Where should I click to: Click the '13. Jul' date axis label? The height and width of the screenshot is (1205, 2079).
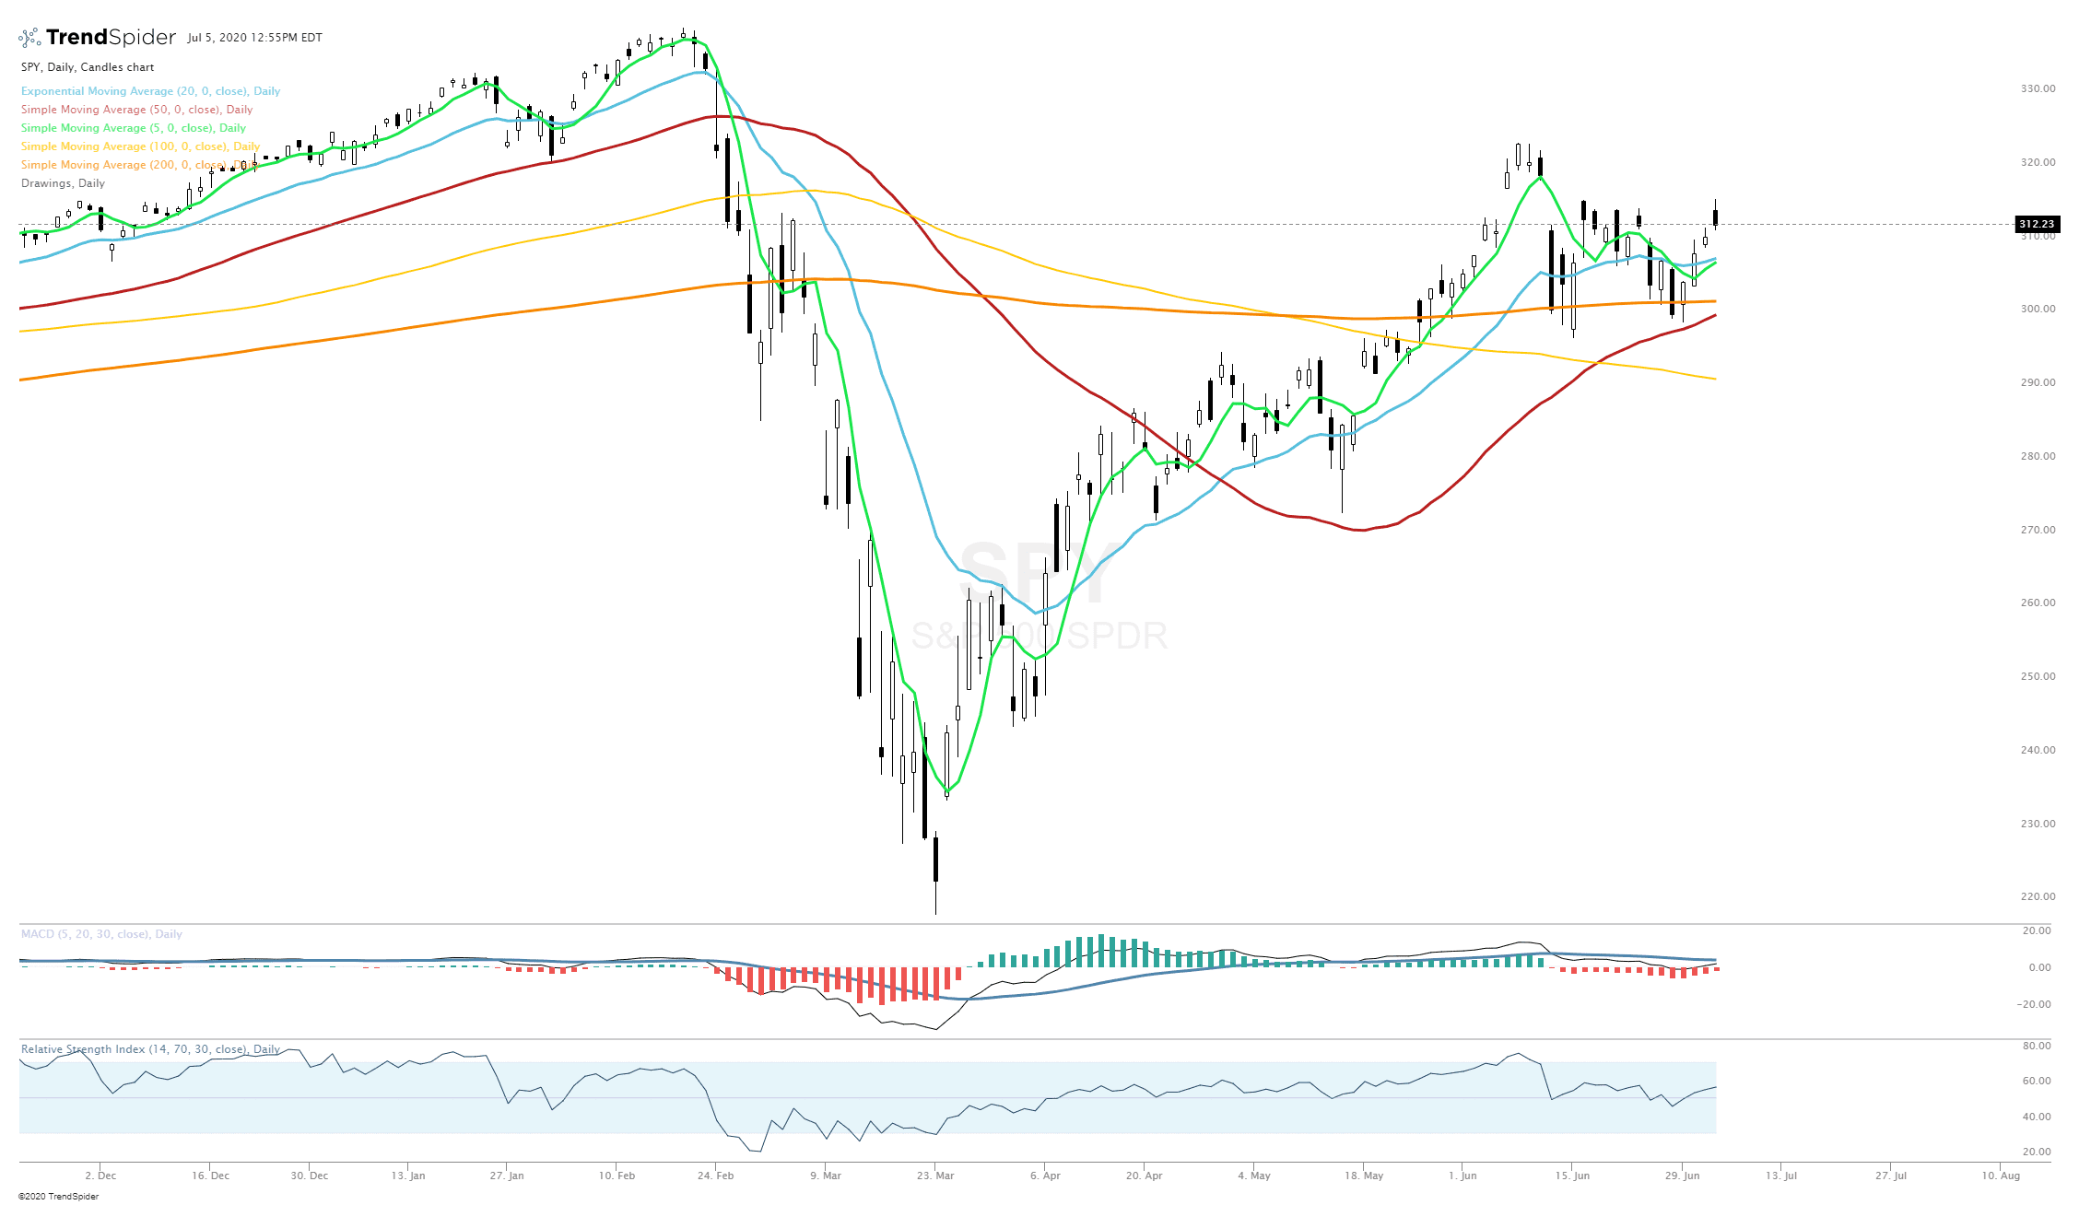tap(1781, 1176)
